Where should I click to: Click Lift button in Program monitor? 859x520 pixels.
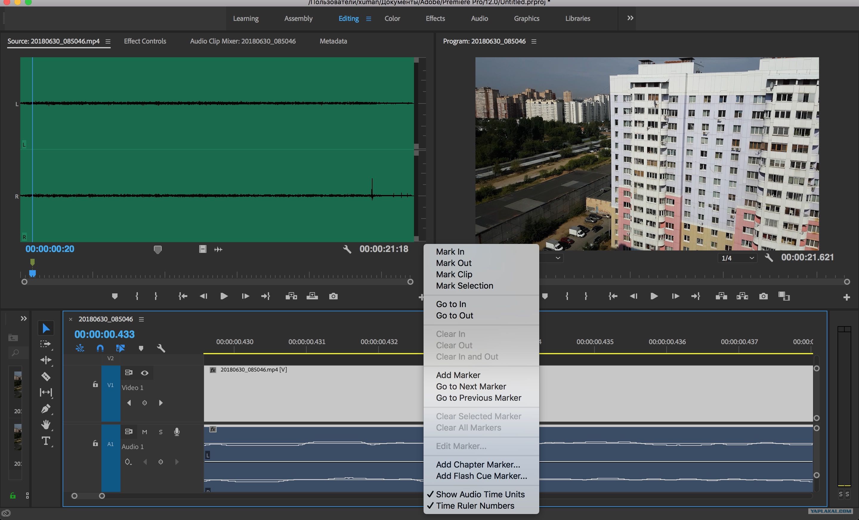tap(721, 296)
